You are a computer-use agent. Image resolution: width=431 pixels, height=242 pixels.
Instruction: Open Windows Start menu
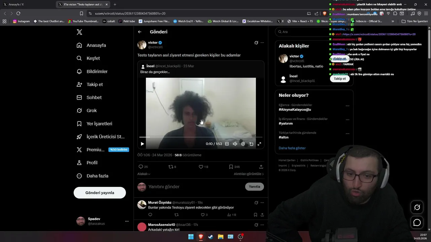[x=191, y=237]
